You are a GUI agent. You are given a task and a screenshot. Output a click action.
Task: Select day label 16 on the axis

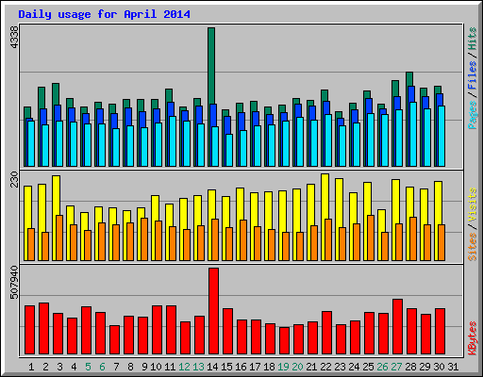coord(241,367)
